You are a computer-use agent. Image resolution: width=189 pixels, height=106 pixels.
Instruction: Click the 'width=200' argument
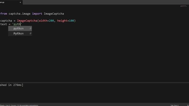click(x=46, y=21)
